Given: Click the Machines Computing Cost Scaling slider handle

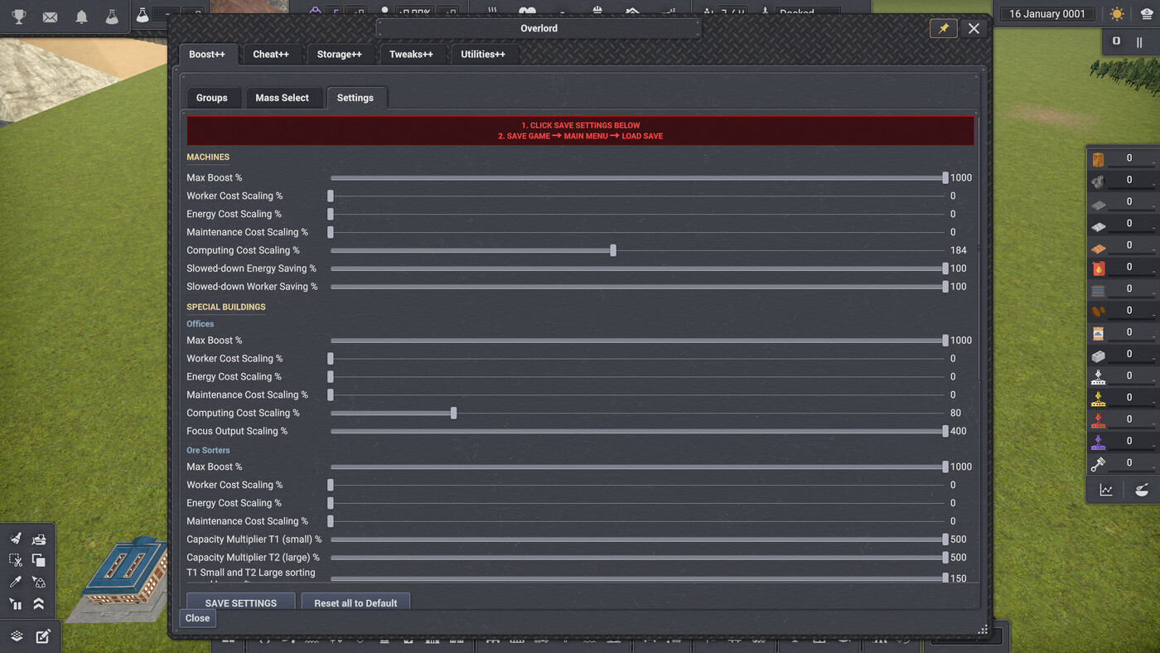Looking at the screenshot, I should click(613, 250).
